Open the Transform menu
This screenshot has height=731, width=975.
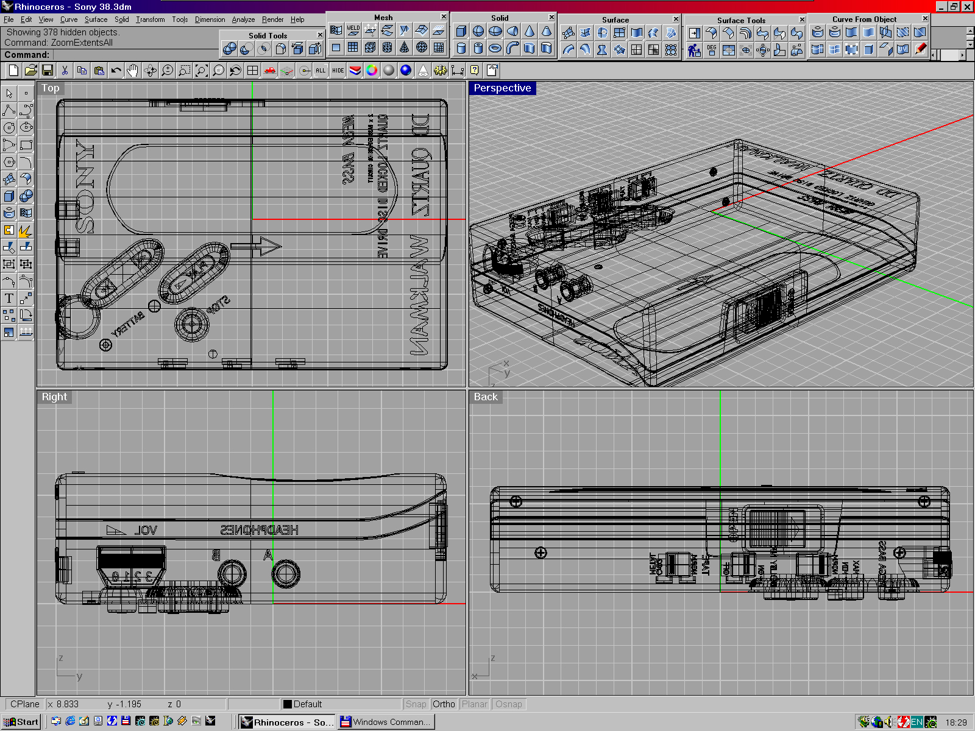pyautogui.click(x=151, y=19)
